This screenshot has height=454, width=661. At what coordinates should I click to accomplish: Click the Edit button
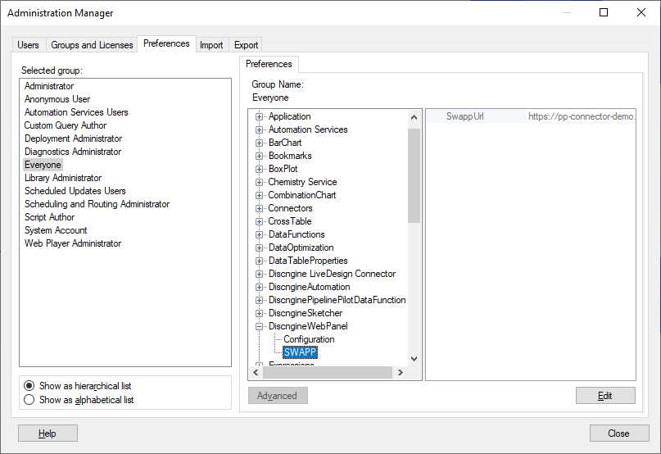pyautogui.click(x=605, y=395)
